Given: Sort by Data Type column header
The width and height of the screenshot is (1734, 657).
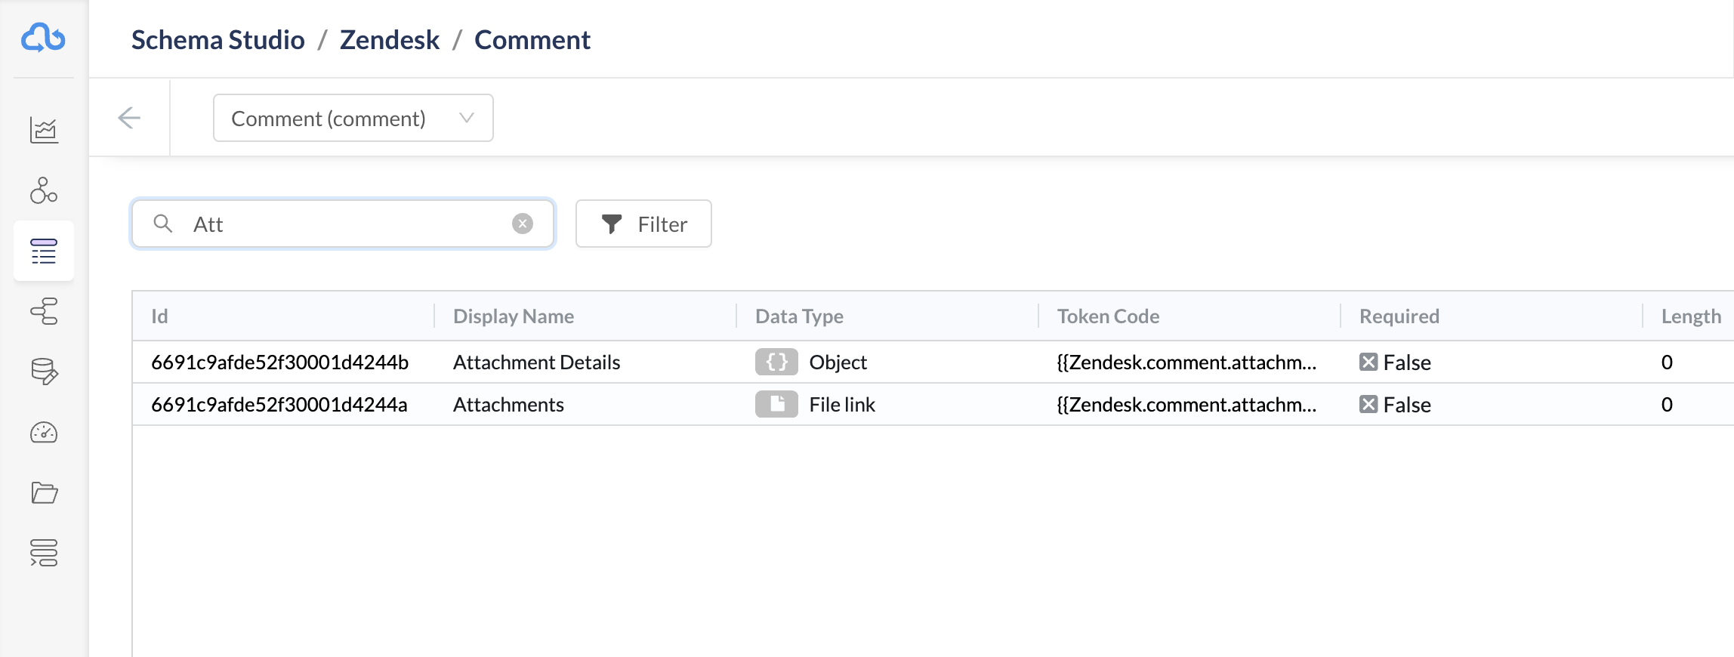Looking at the screenshot, I should [x=799, y=316].
